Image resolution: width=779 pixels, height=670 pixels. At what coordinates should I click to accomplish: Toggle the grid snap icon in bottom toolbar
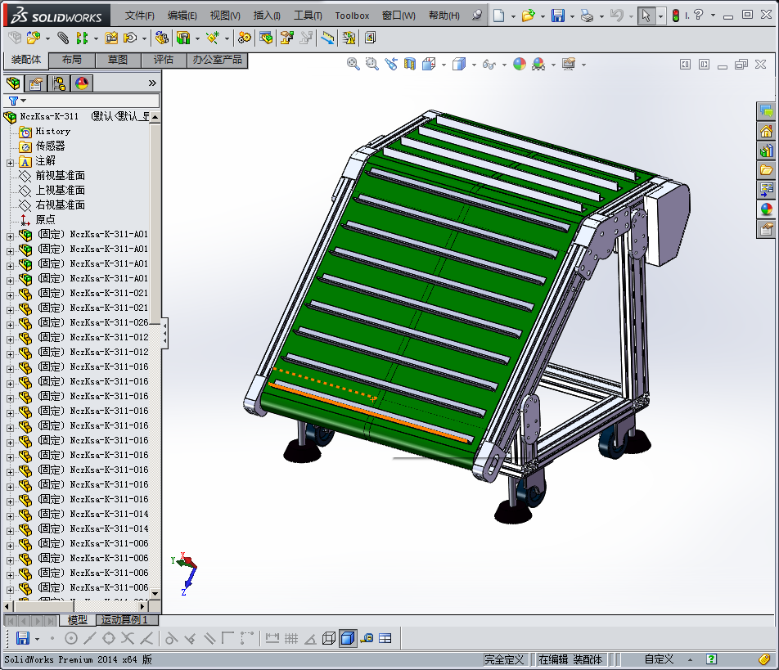291,638
